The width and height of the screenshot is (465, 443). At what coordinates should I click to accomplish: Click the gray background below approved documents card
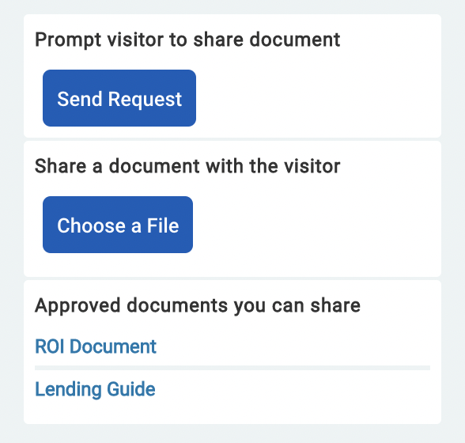click(x=232, y=434)
